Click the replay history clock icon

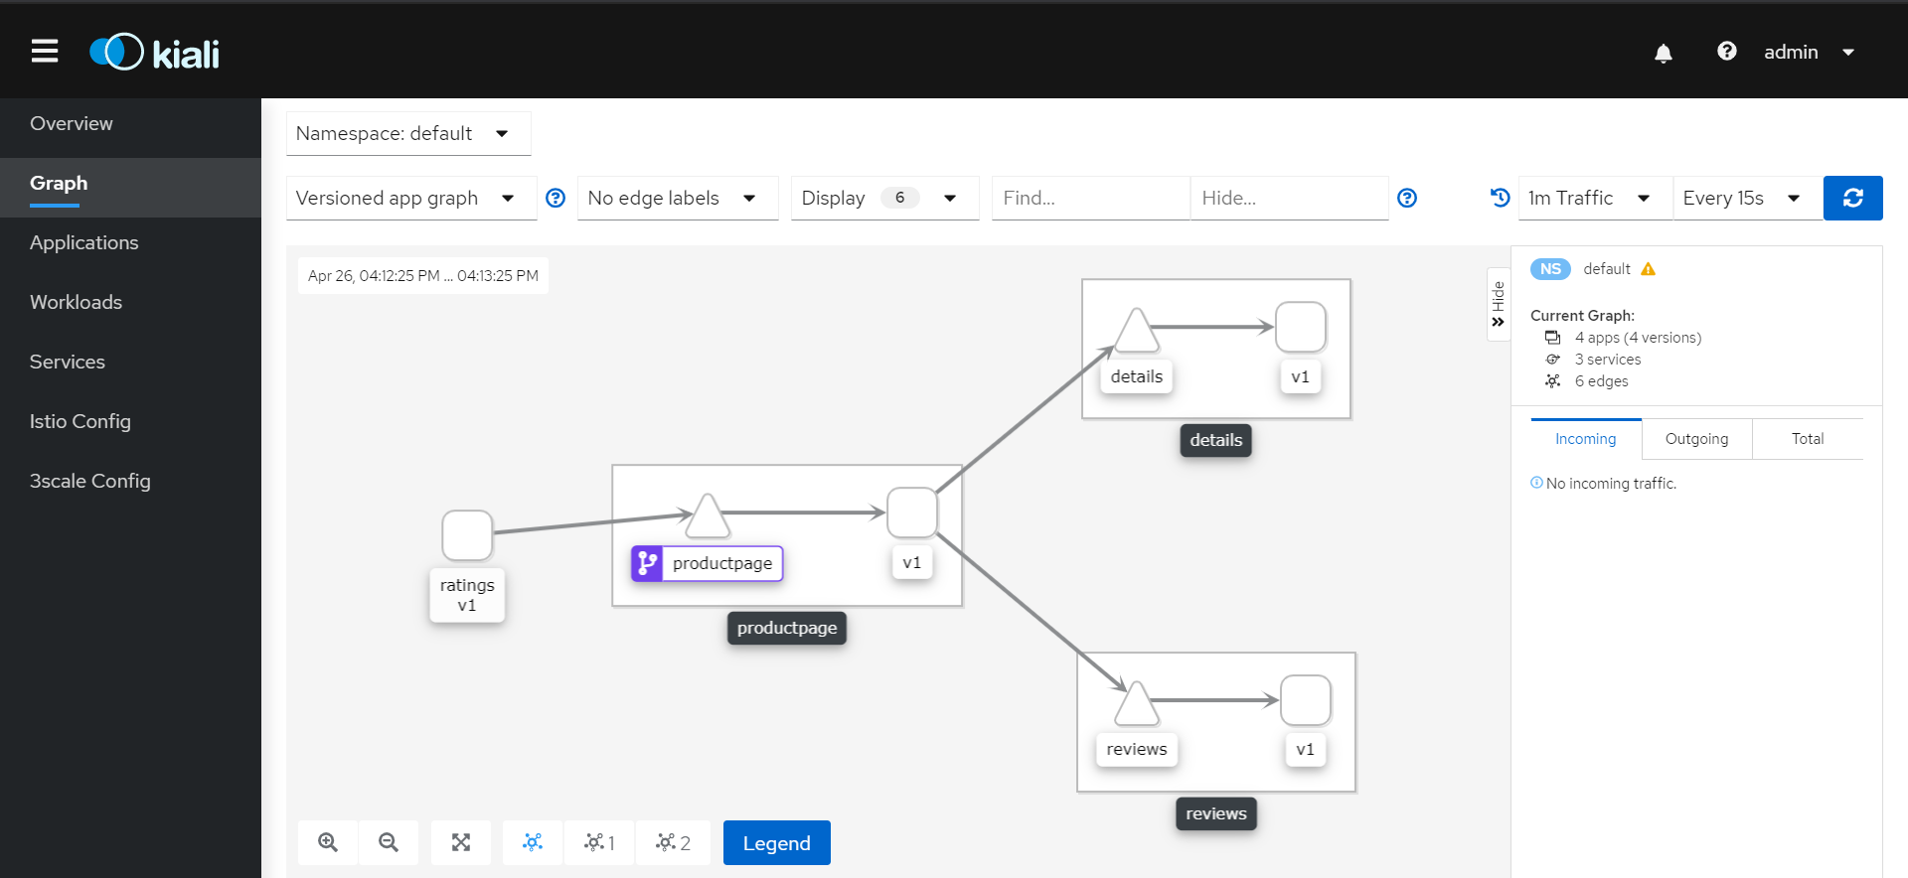coord(1501,198)
